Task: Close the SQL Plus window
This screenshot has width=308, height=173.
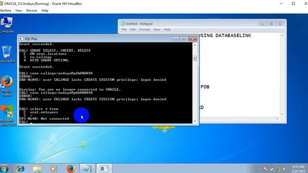Action: (192, 39)
